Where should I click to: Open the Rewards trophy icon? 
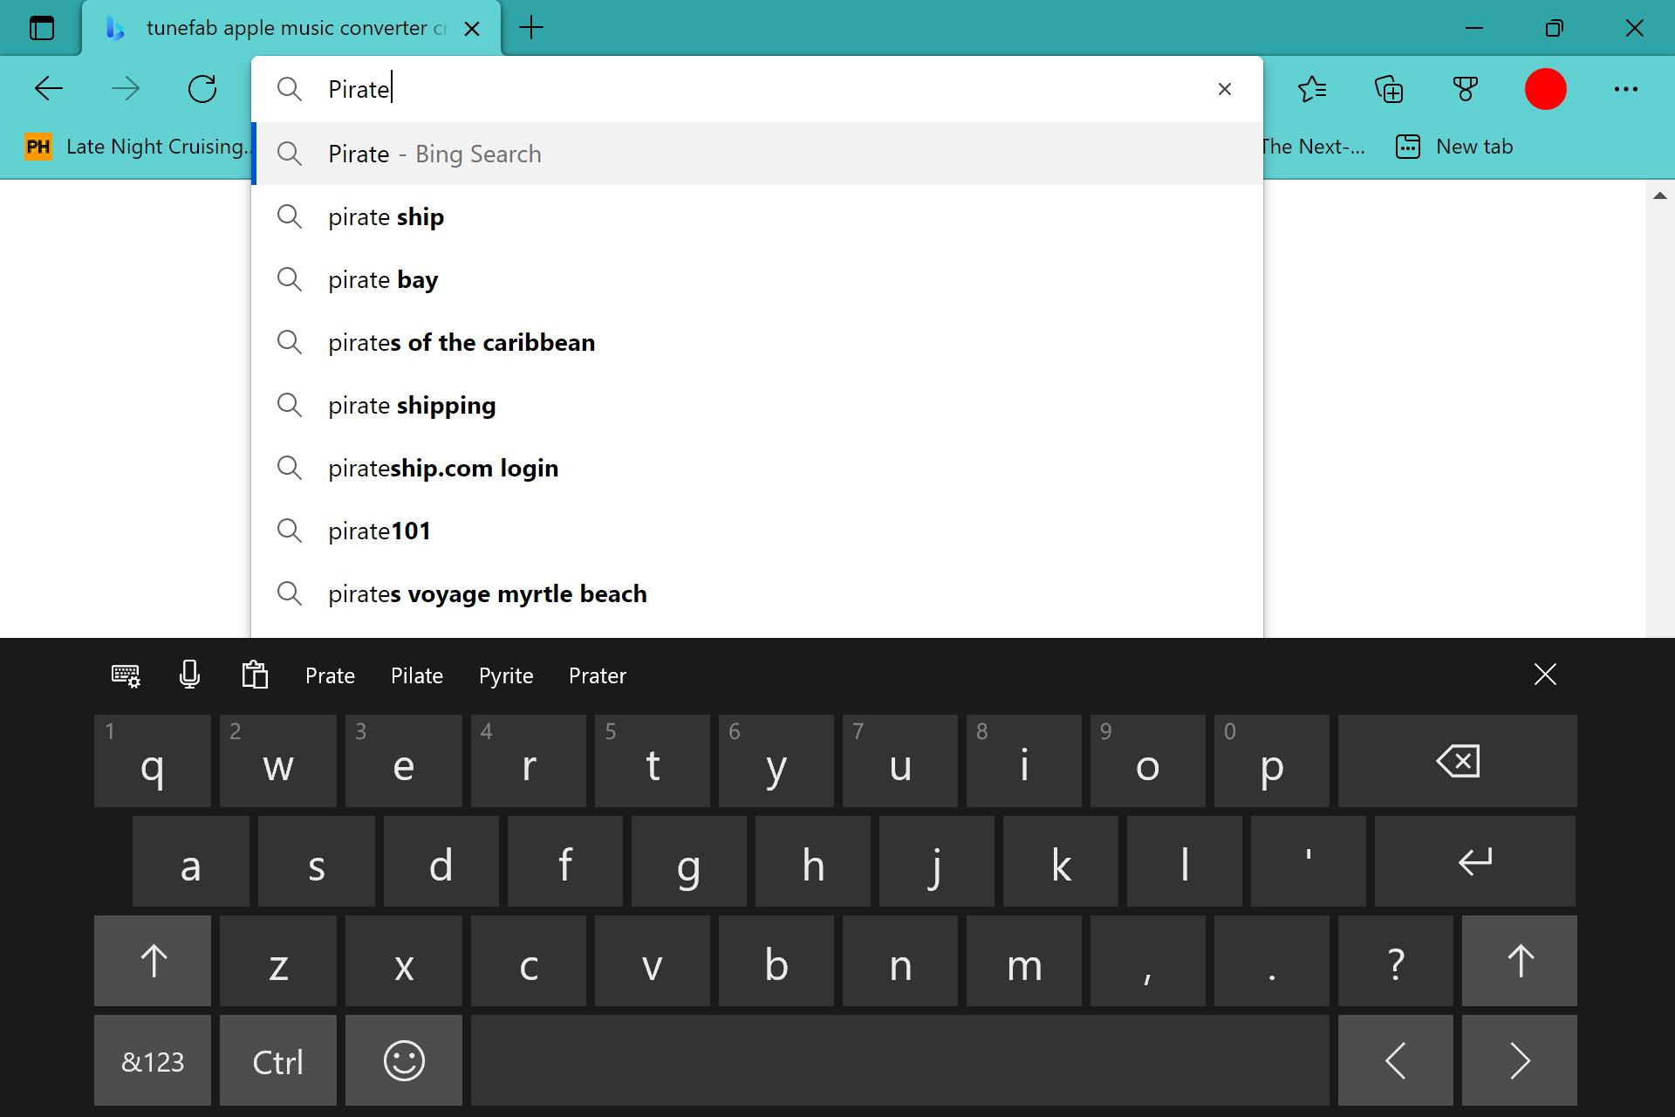[x=1466, y=89]
